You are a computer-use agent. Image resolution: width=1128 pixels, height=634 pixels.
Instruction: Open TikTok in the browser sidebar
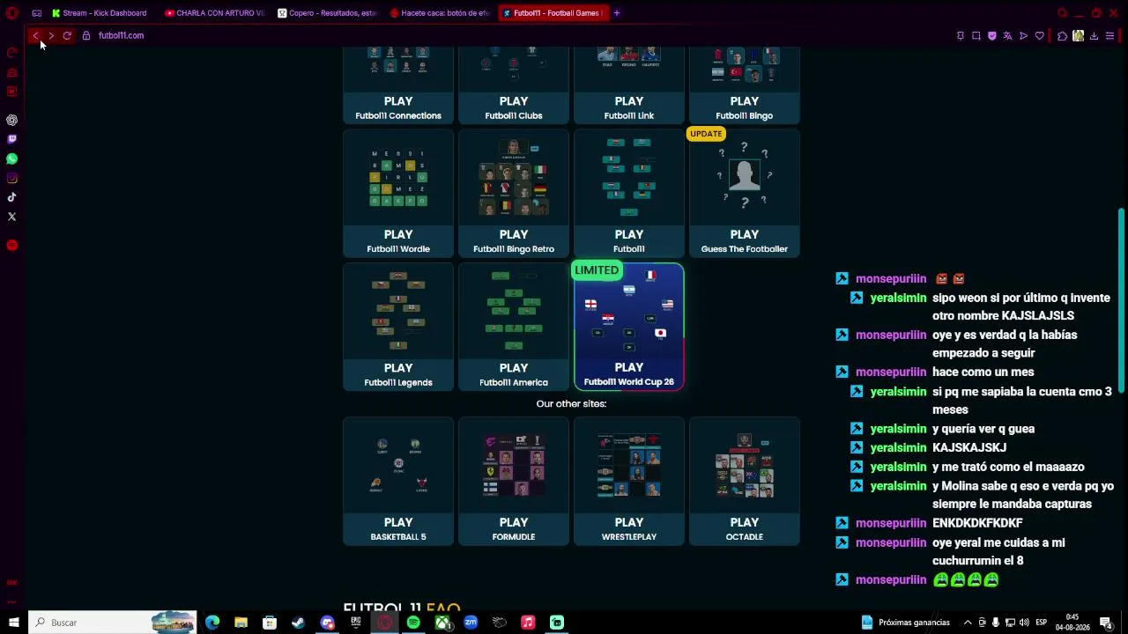12,197
